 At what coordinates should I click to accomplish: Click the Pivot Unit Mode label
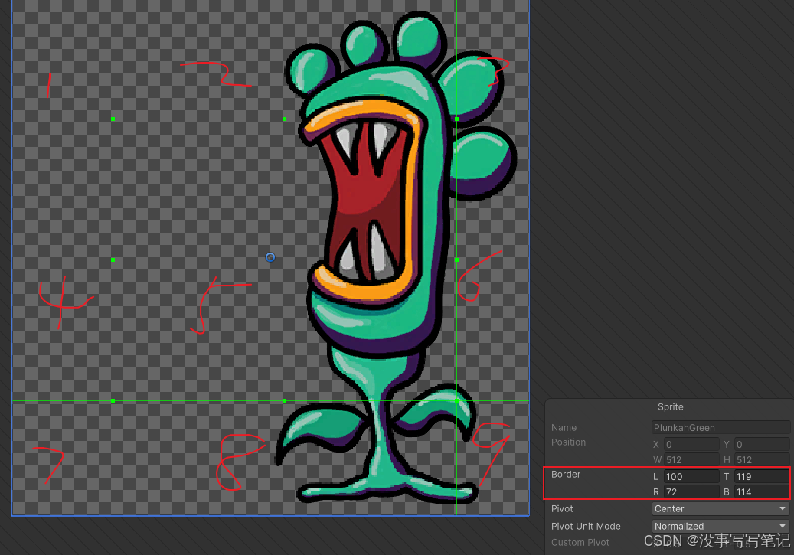click(586, 526)
